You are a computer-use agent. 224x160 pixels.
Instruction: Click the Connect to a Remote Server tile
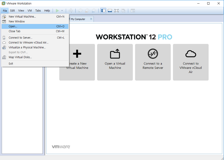[153, 62]
